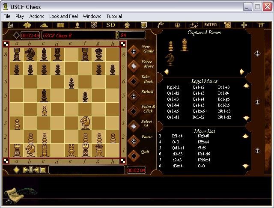Select legal move Qe1-e4 in list
The width and height of the screenshot is (274, 208).
point(199,99)
